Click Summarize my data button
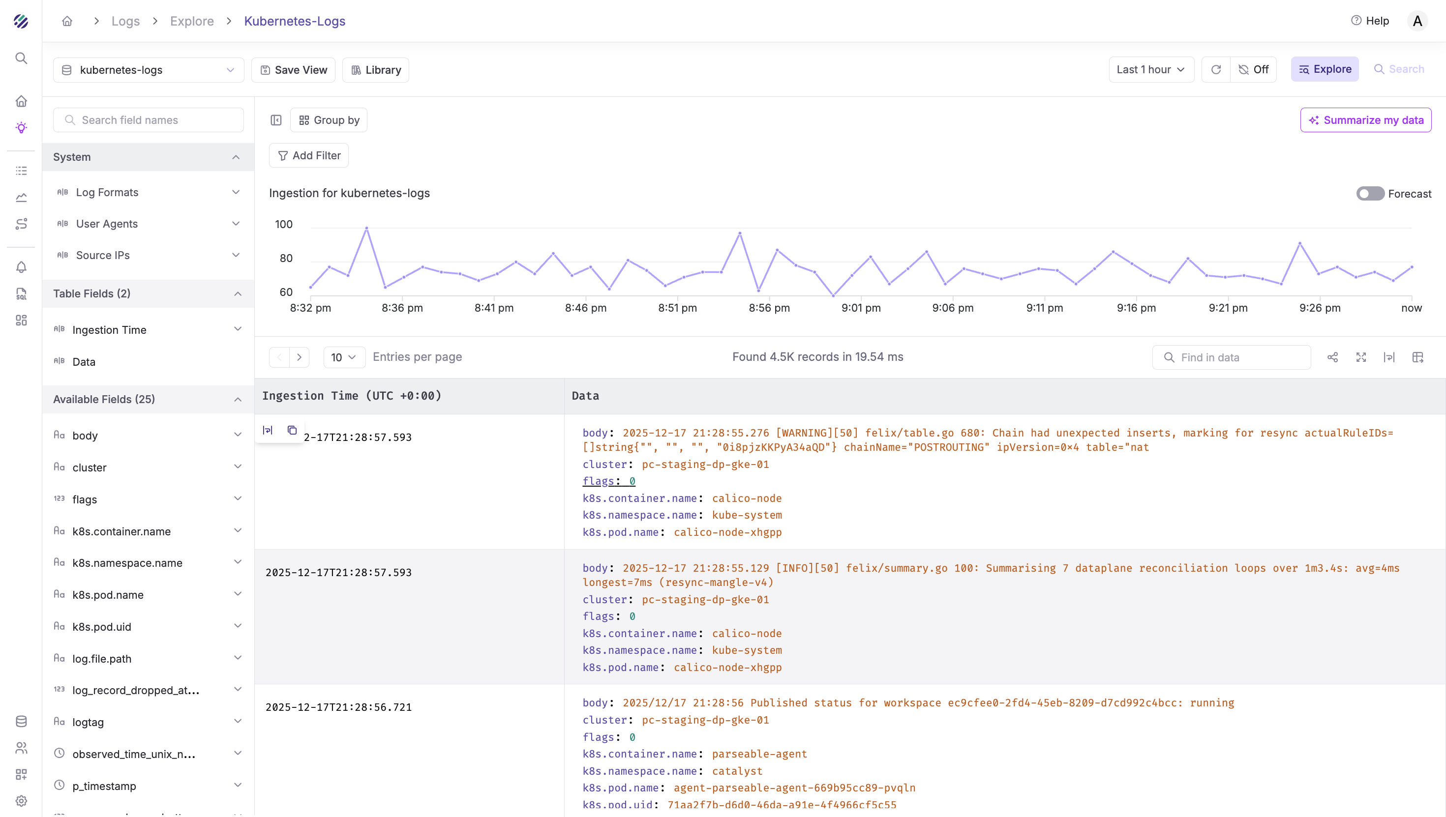This screenshot has height=817, width=1446. click(x=1365, y=120)
